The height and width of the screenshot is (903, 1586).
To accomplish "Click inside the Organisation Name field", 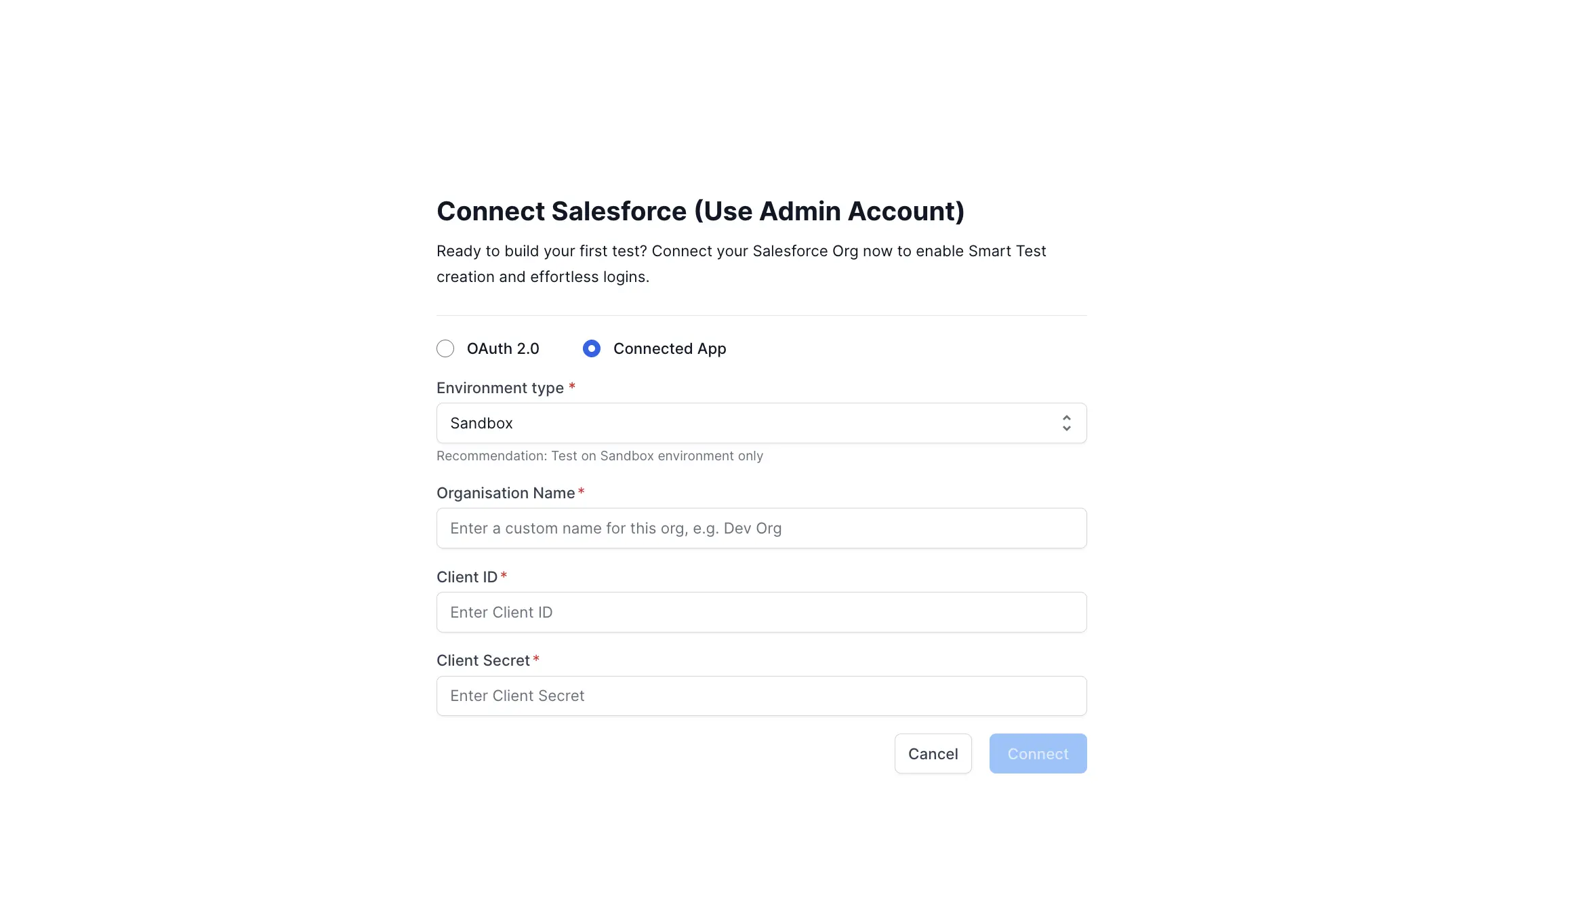I will tap(761, 527).
